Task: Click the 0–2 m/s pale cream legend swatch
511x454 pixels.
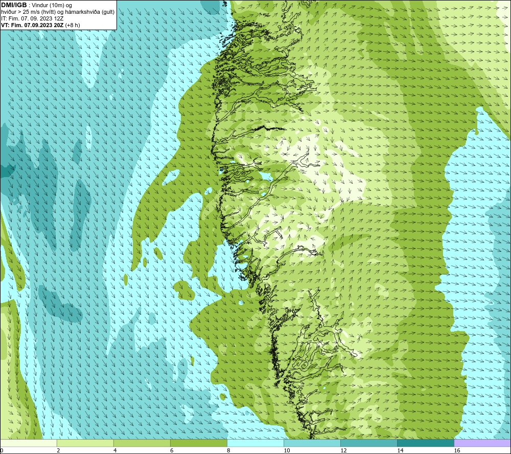Action: (29, 443)
